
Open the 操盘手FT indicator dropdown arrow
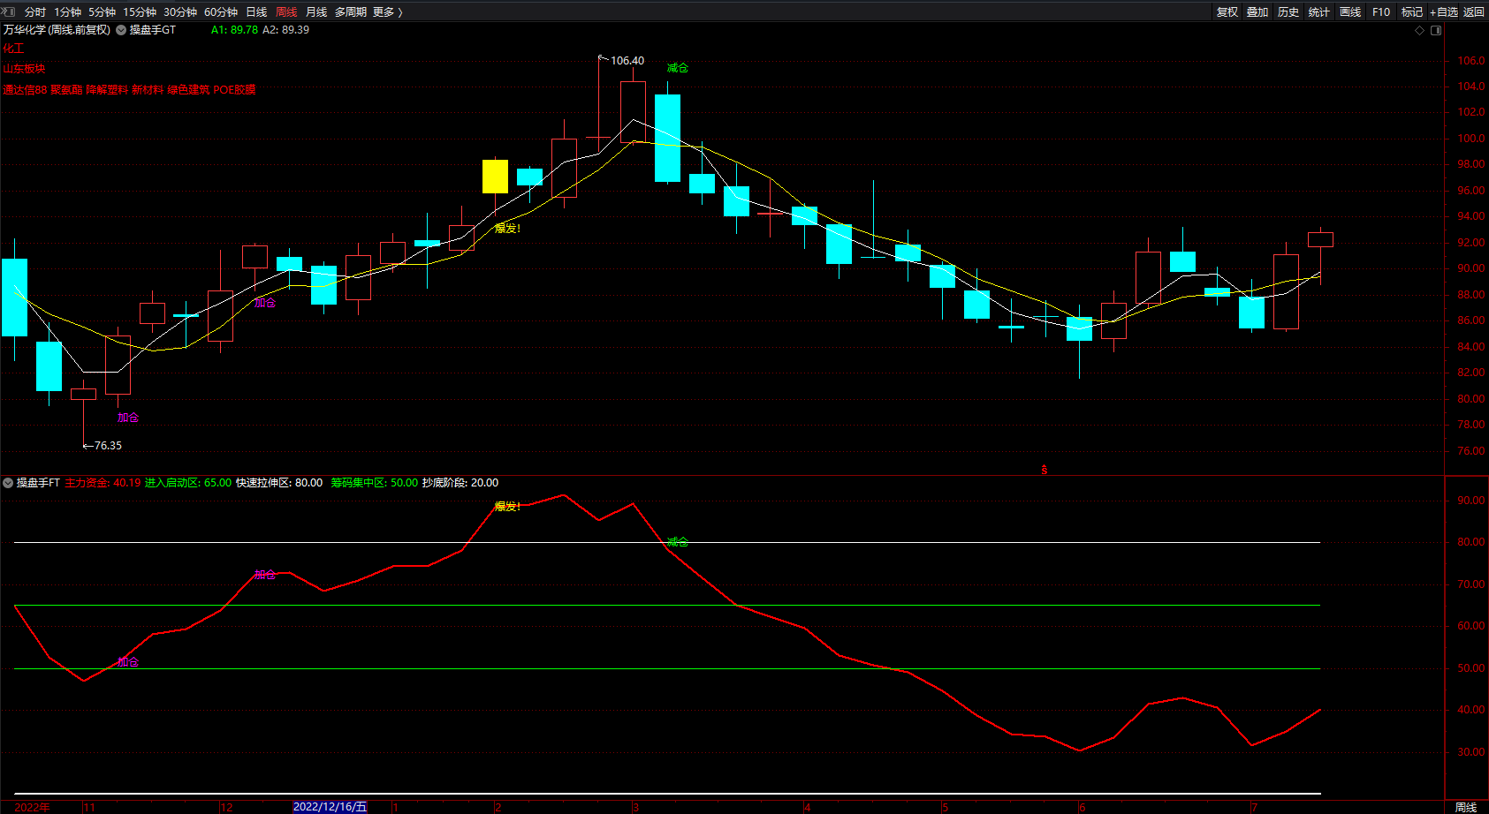[8, 483]
